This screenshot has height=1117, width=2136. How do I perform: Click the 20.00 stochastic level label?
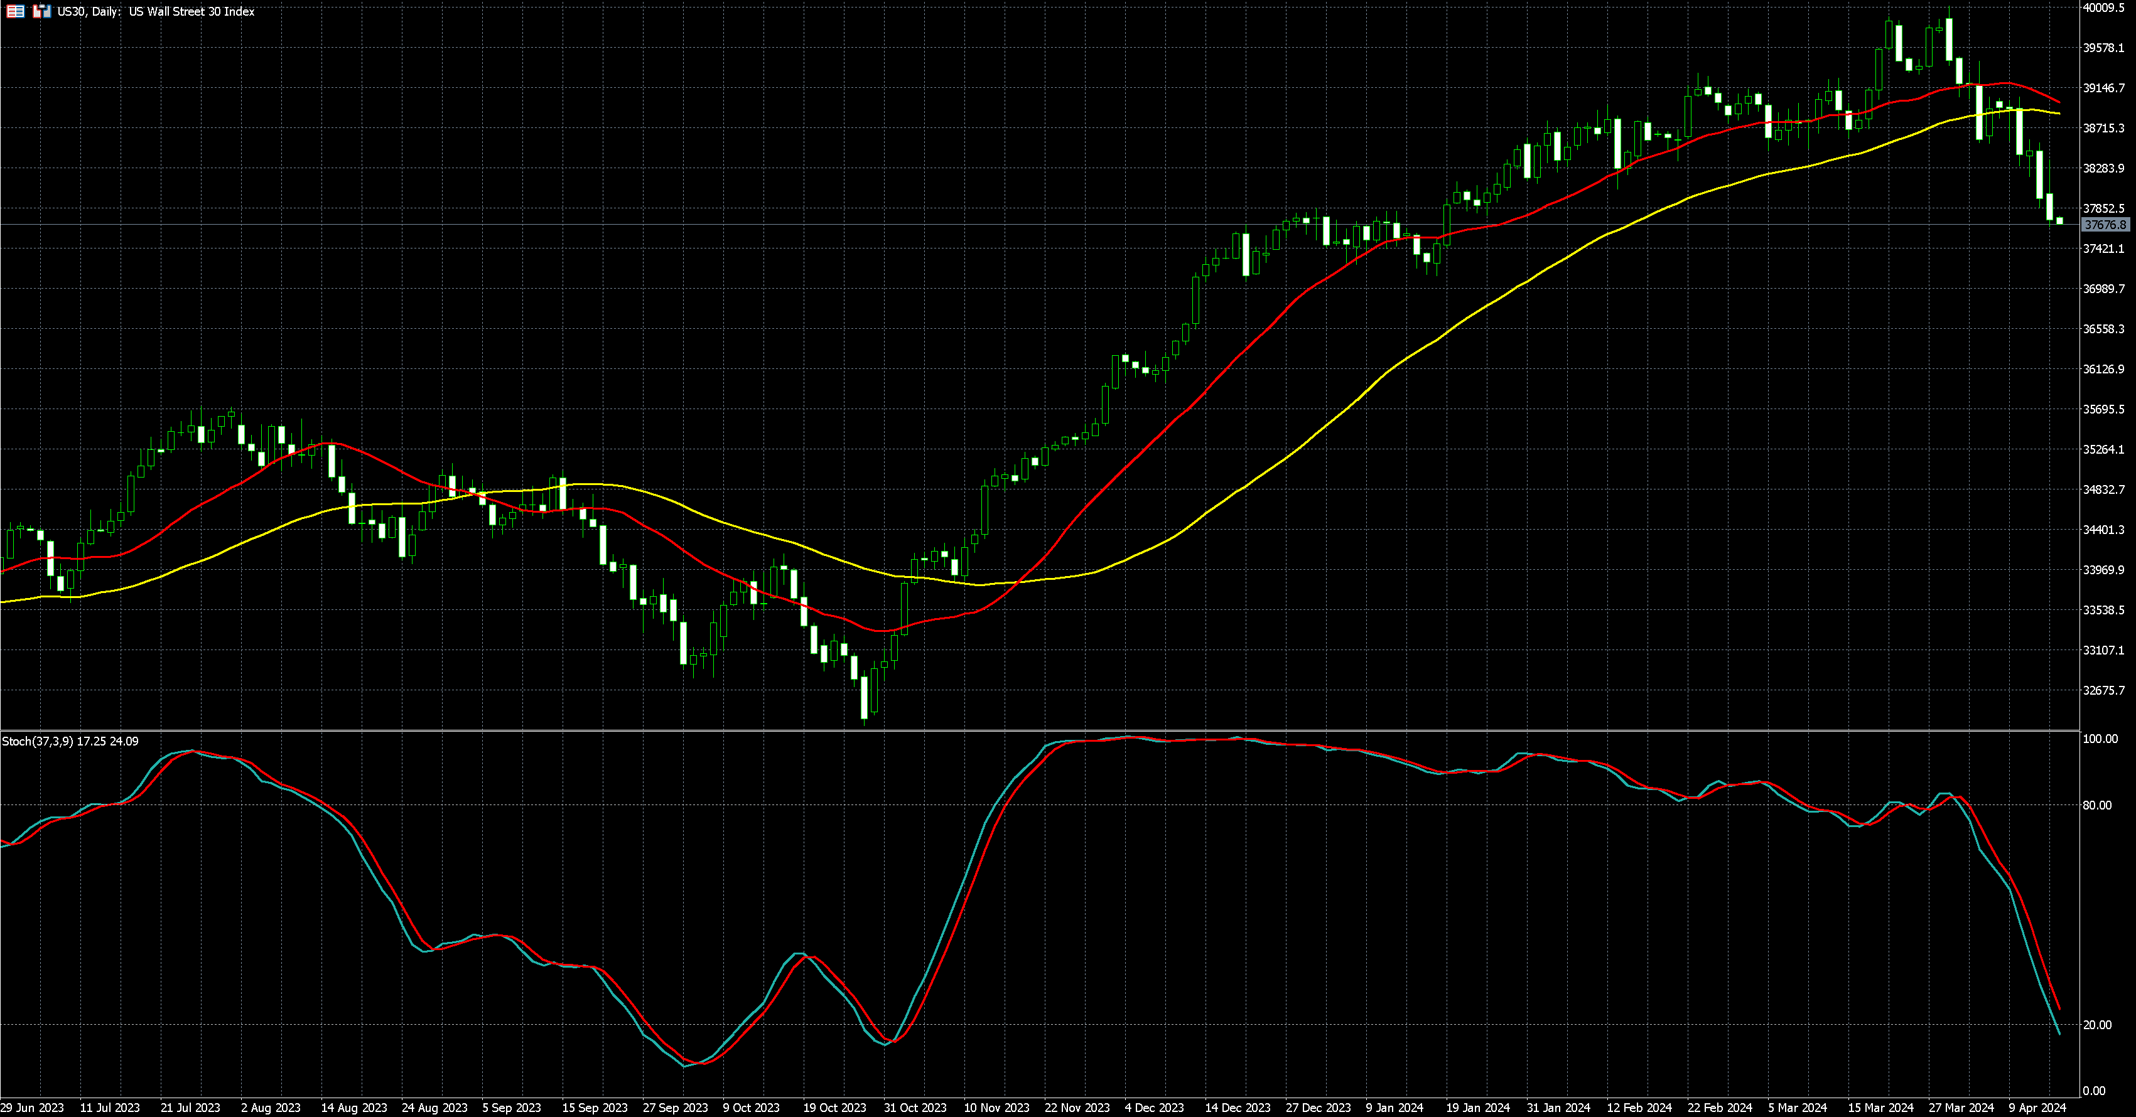[x=2097, y=1025]
